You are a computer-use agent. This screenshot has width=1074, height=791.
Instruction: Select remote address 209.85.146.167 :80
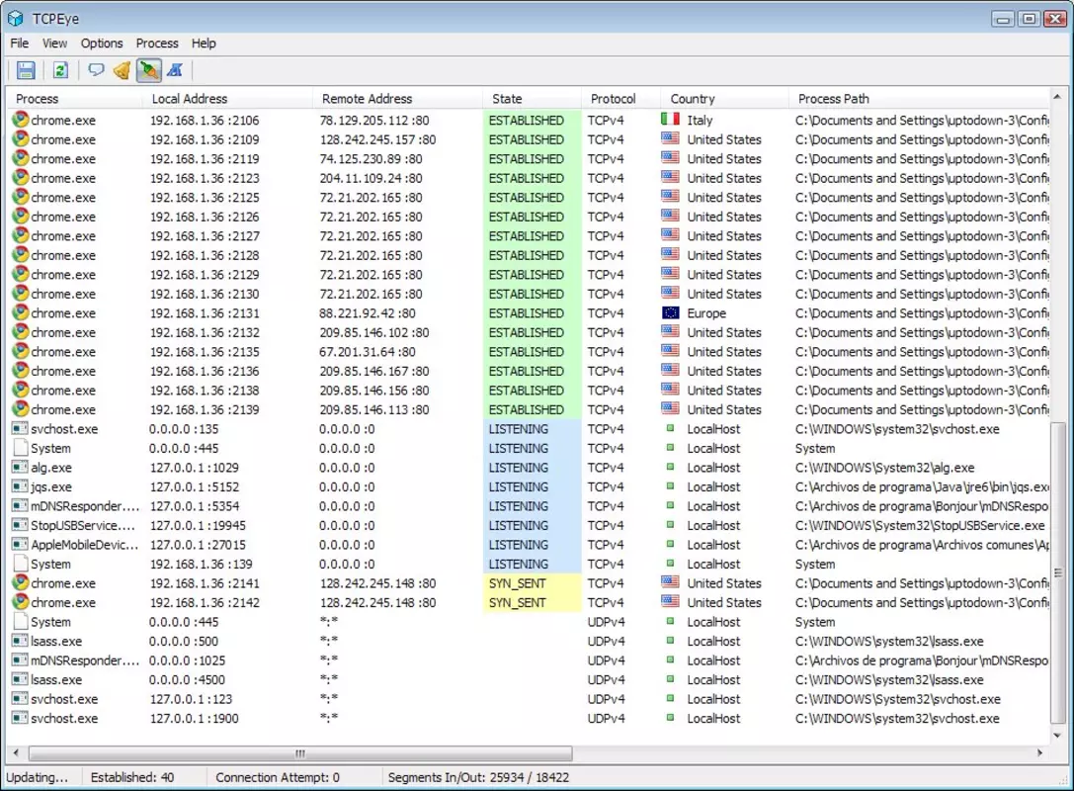pos(374,371)
